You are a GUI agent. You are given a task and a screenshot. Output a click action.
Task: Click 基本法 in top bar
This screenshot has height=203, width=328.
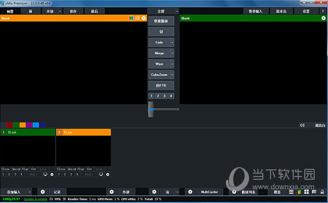(x=281, y=11)
